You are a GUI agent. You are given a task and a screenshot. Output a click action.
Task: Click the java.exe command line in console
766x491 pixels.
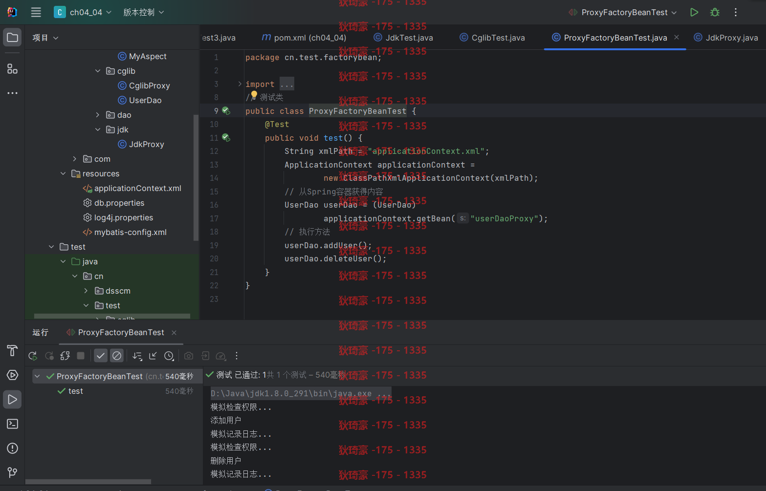coord(301,393)
